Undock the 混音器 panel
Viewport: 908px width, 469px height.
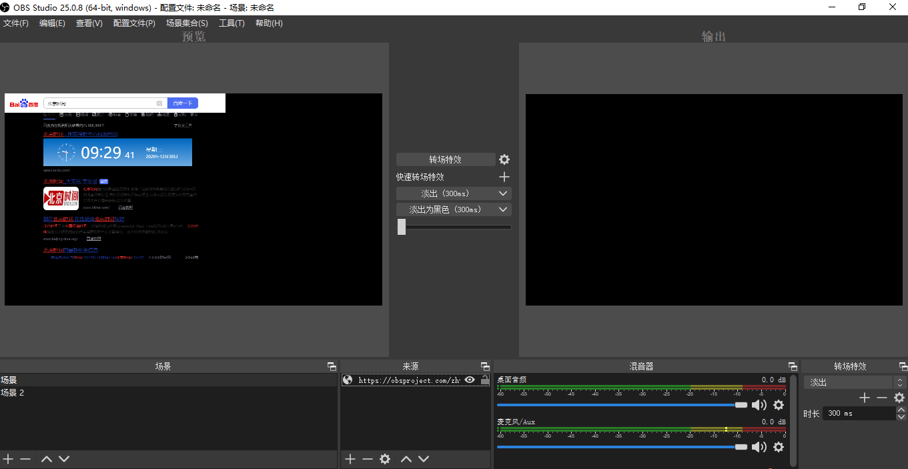[x=793, y=366]
